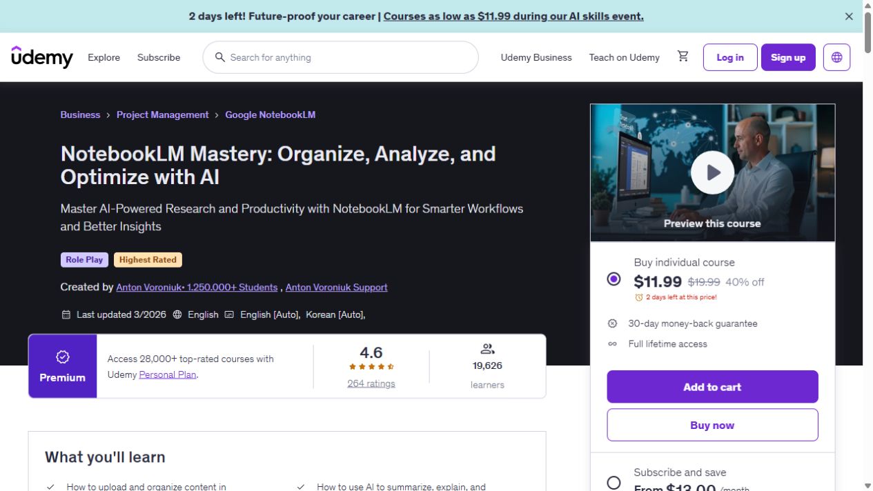Screen dimensions: 873x491
Task: Click the '40% off' discount text
Action: coord(745,282)
